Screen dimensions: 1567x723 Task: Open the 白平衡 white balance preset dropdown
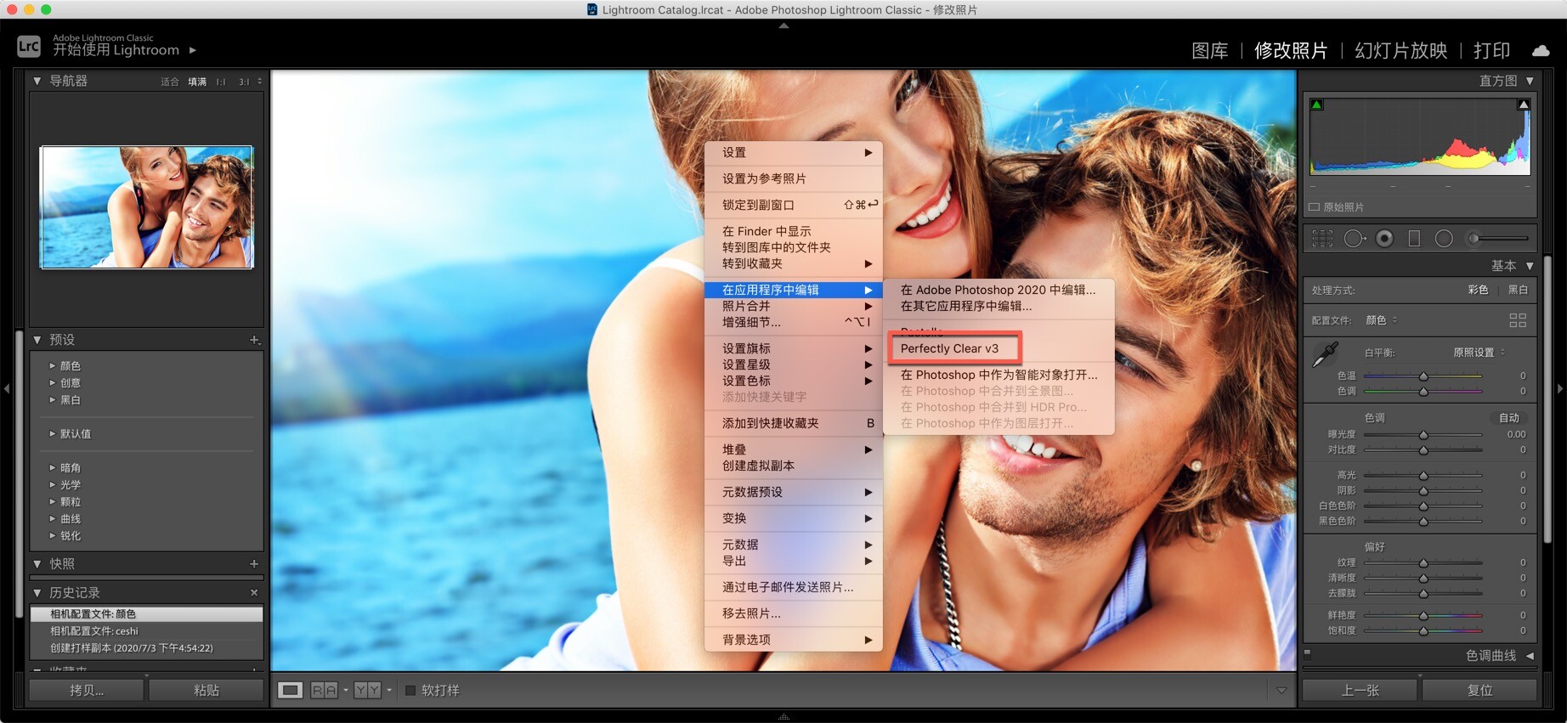pos(1479,353)
